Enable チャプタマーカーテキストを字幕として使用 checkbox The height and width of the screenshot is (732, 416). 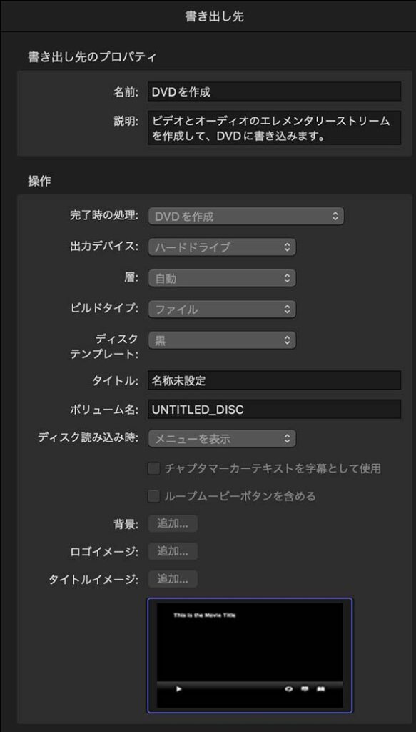coord(153,468)
